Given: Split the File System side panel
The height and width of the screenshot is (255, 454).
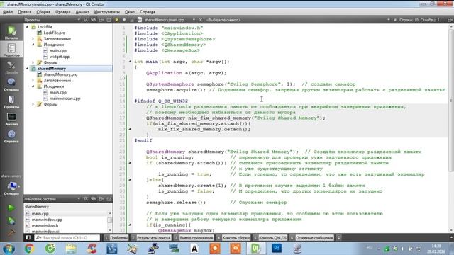Looking at the screenshot, I should [101, 199].
